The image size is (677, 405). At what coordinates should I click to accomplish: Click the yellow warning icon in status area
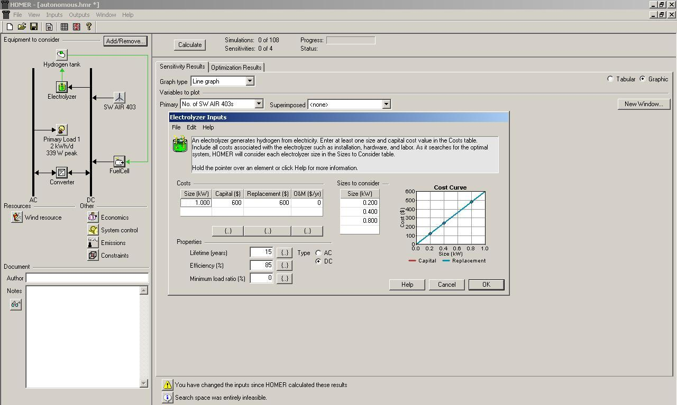coord(167,385)
